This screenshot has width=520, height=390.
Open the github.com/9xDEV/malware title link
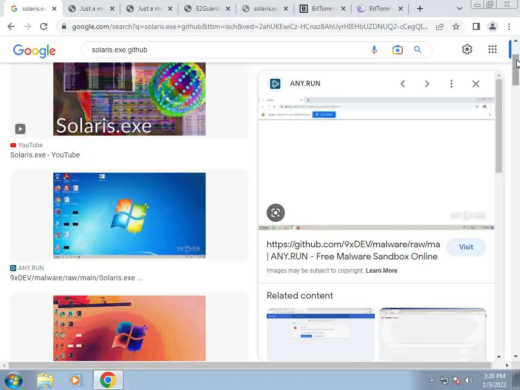click(x=353, y=250)
